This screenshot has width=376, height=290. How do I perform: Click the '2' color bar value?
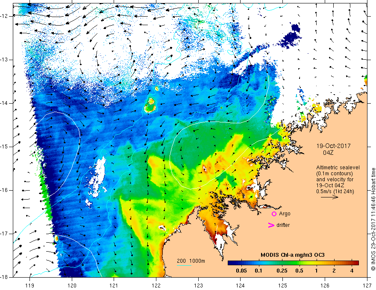point(334,271)
